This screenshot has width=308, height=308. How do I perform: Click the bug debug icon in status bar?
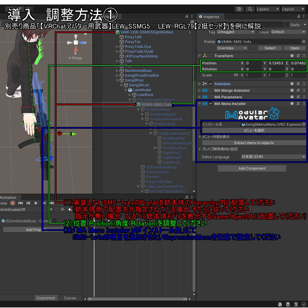point(280,304)
